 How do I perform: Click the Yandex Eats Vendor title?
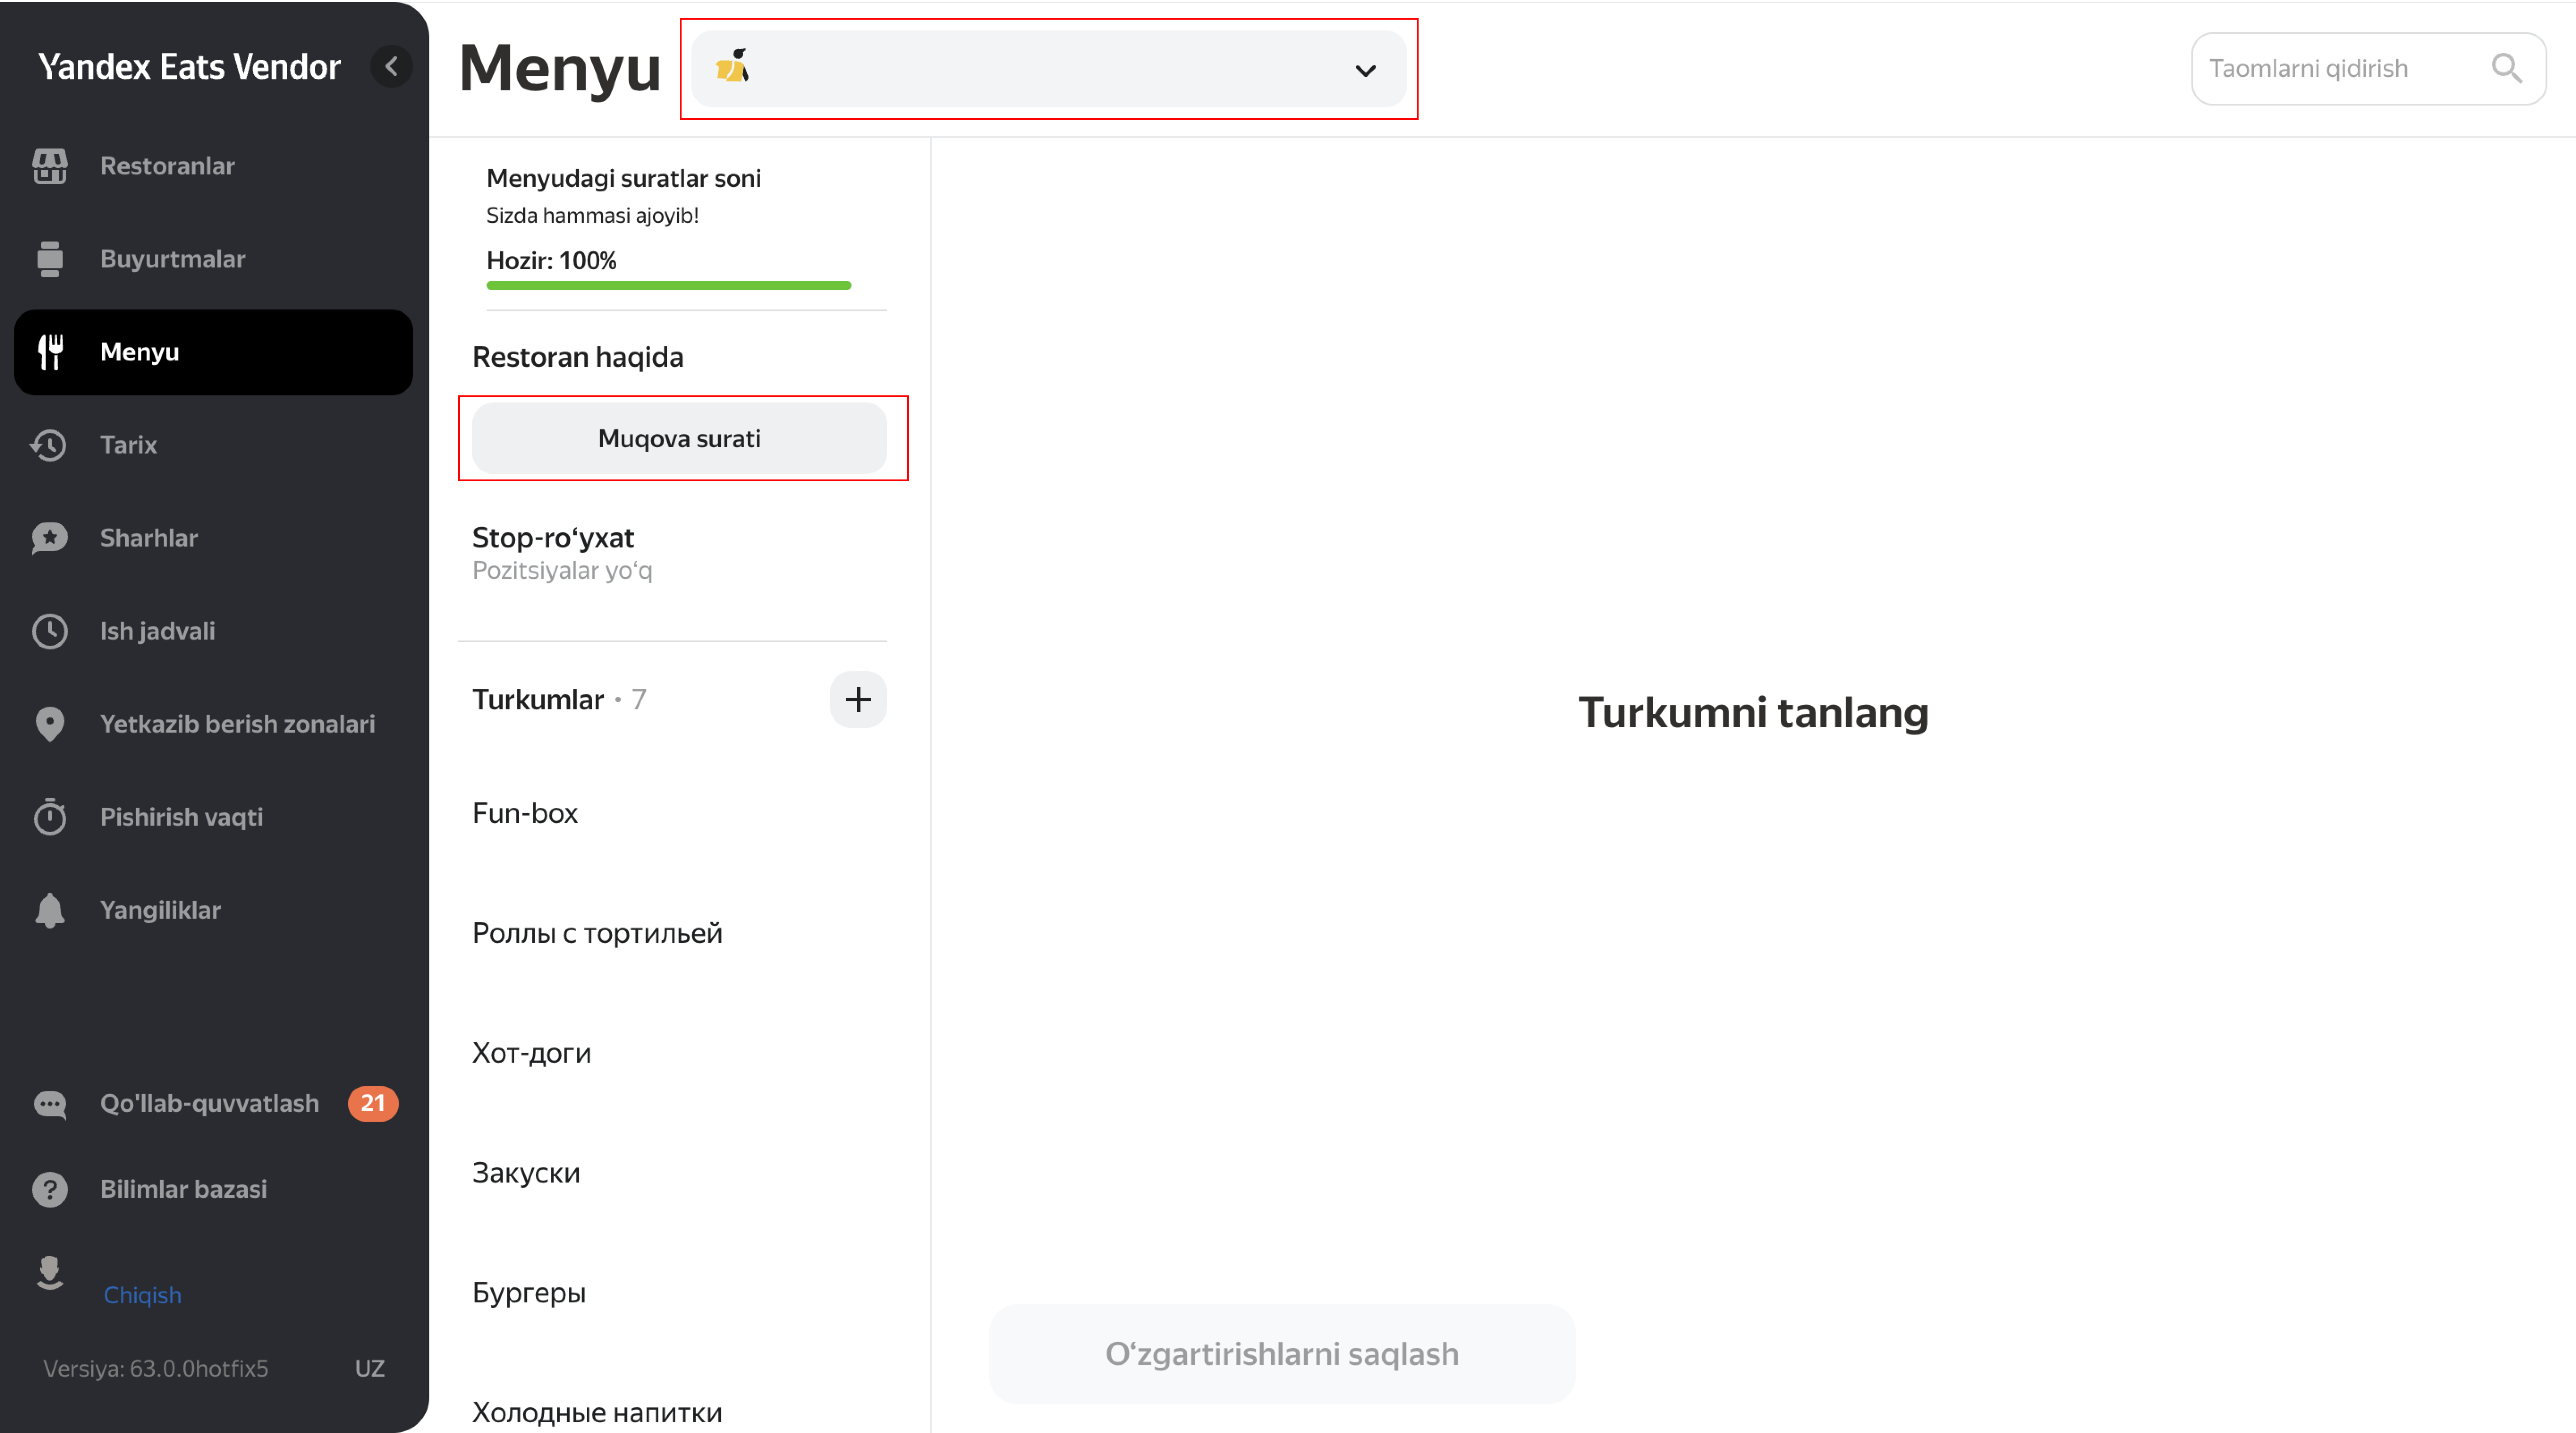coord(189,66)
